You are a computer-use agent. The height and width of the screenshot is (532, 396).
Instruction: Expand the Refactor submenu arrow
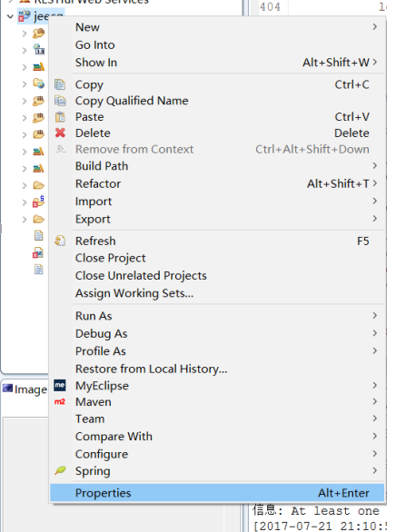click(x=374, y=183)
